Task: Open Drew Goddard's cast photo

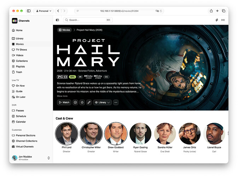Action: (116, 133)
